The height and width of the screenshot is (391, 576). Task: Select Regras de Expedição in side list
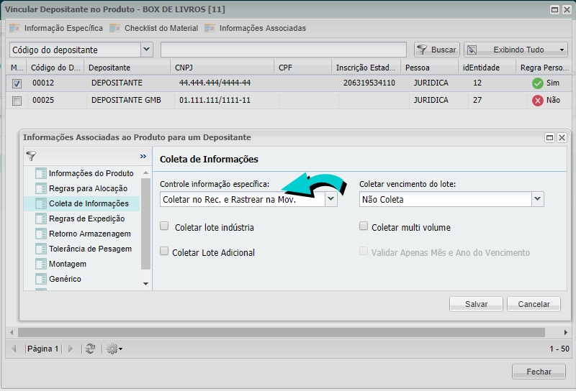[x=86, y=218]
